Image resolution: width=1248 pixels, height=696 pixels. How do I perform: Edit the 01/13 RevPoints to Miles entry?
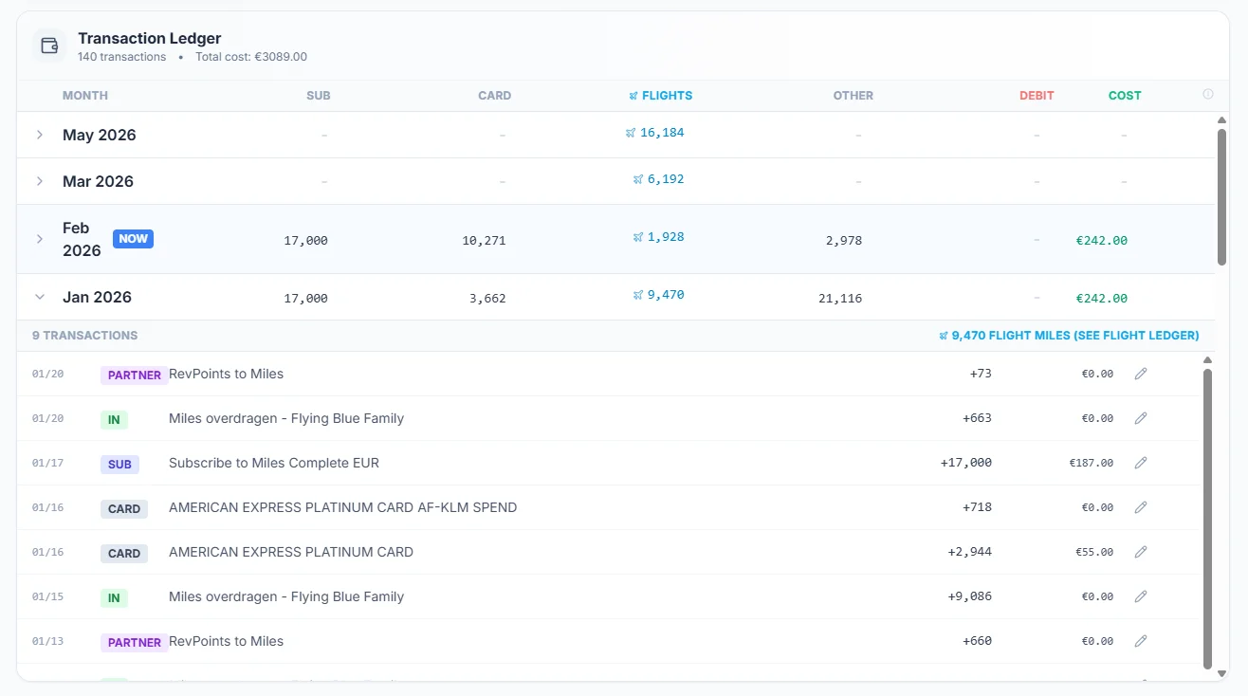tap(1140, 640)
